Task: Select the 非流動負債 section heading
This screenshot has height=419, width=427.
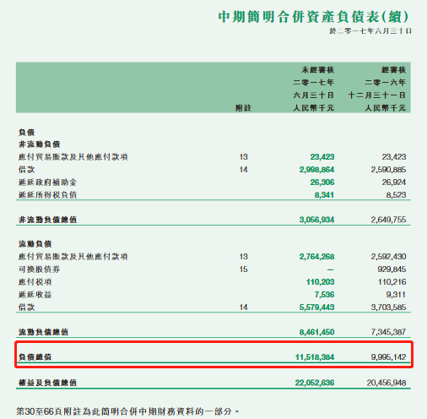Action: pos(40,144)
